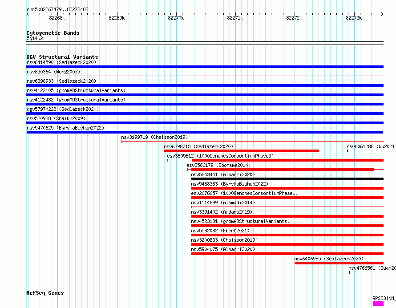The image size is (396, 308).
Task: Select the nsv5468363 (ByrskaBishop2022) label
Action: tap(230, 184)
